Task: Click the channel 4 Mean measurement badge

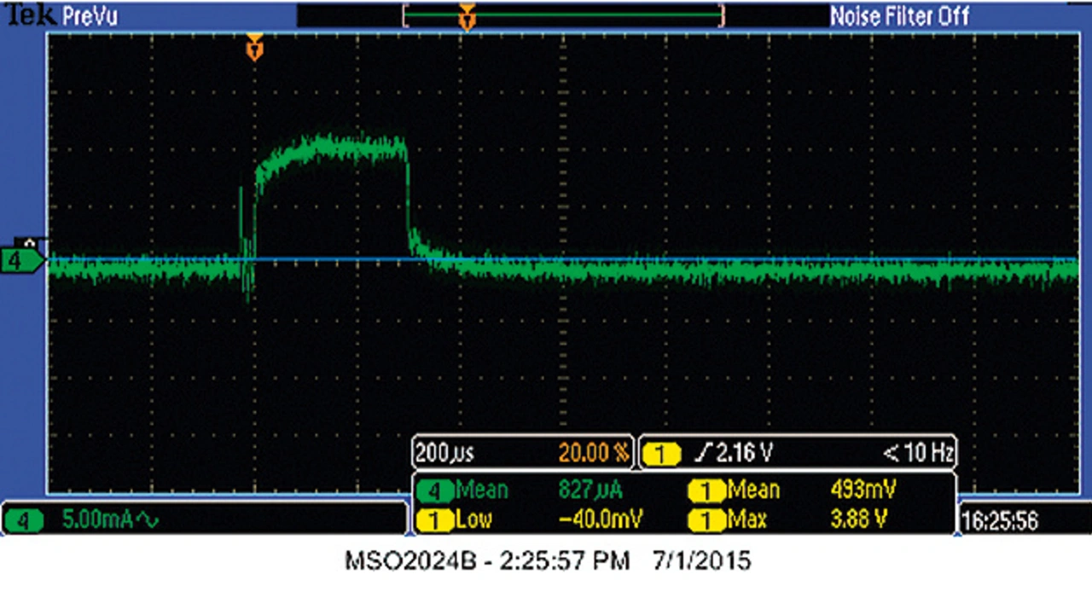Action: 439,490
